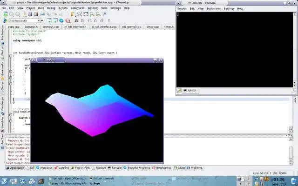Open the K menu on the panel

4,181
